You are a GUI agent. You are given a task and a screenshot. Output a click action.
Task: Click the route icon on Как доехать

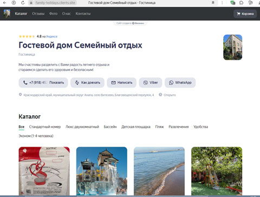point(77,83)
